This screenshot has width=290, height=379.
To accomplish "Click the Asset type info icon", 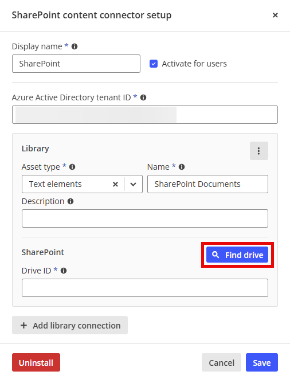I will point(72,167).
